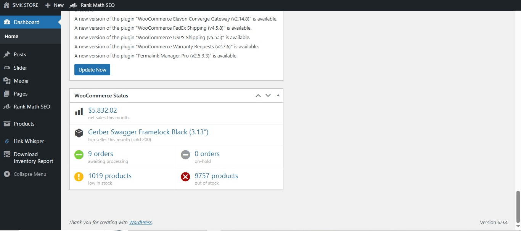Image resolution: width=521 pixels, height=231 pixels.
Task: Click the red out of stock icon
Action: (x=185, y=177)
